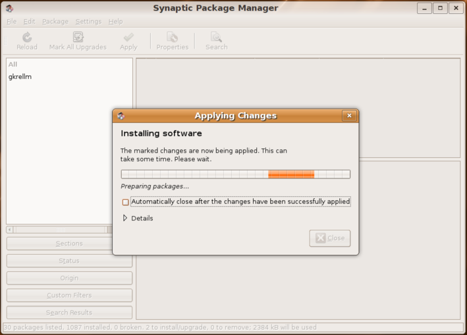Click the Search magnifier icon
467x335 pixels.
pos(216,38)
